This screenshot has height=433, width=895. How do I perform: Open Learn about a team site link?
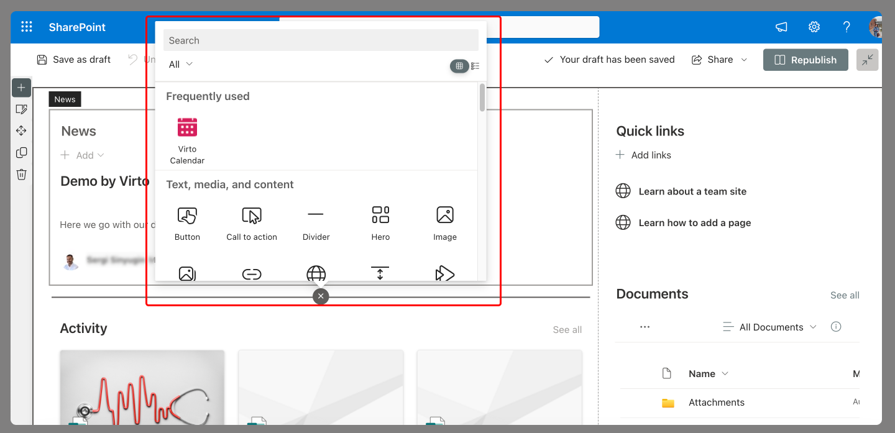pyautogui.click(x=692, y=191)
